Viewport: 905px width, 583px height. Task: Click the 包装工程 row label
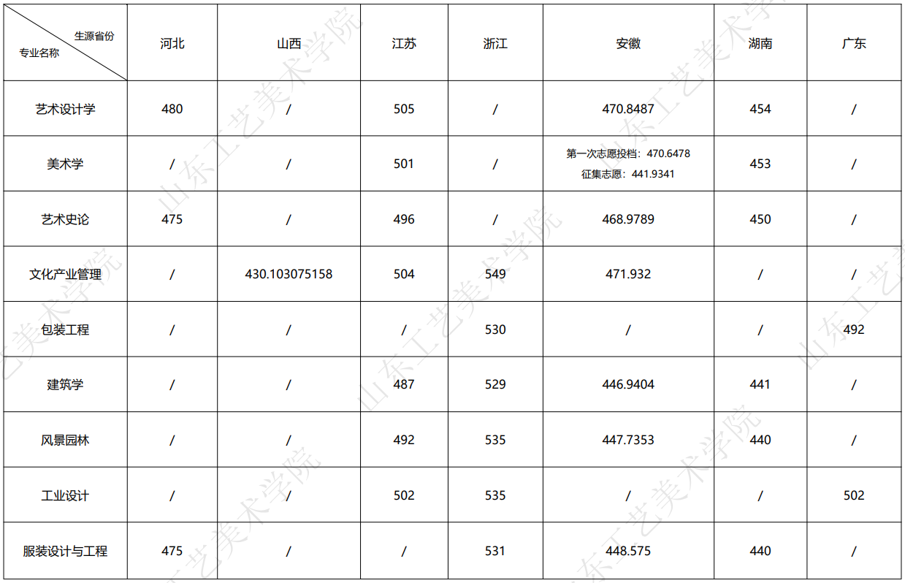[x=66, y=330]
